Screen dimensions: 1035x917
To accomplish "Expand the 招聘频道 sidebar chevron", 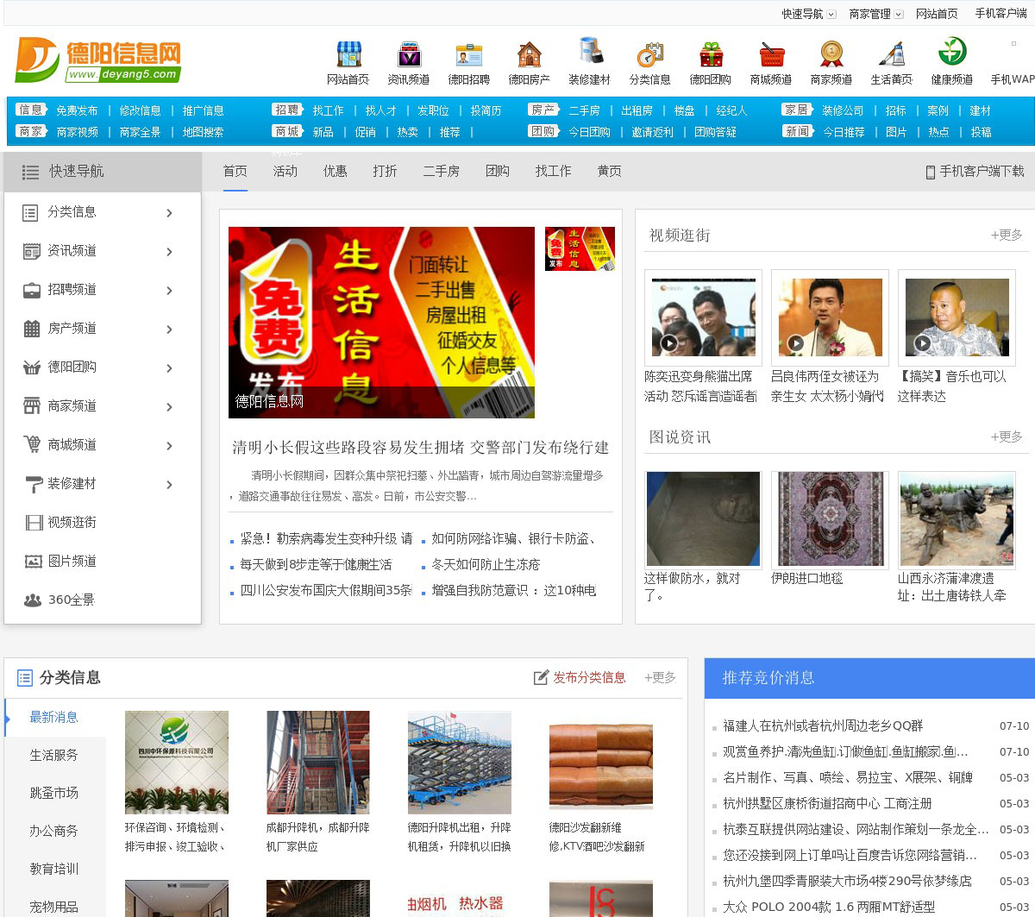I will tap(170, 291).
